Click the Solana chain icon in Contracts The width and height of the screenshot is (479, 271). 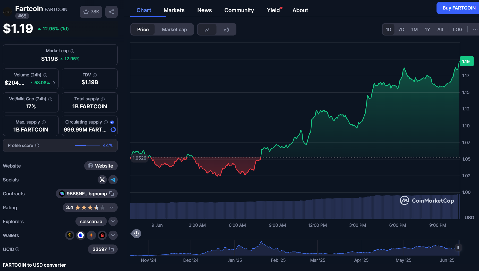click(x=62, y=194)
